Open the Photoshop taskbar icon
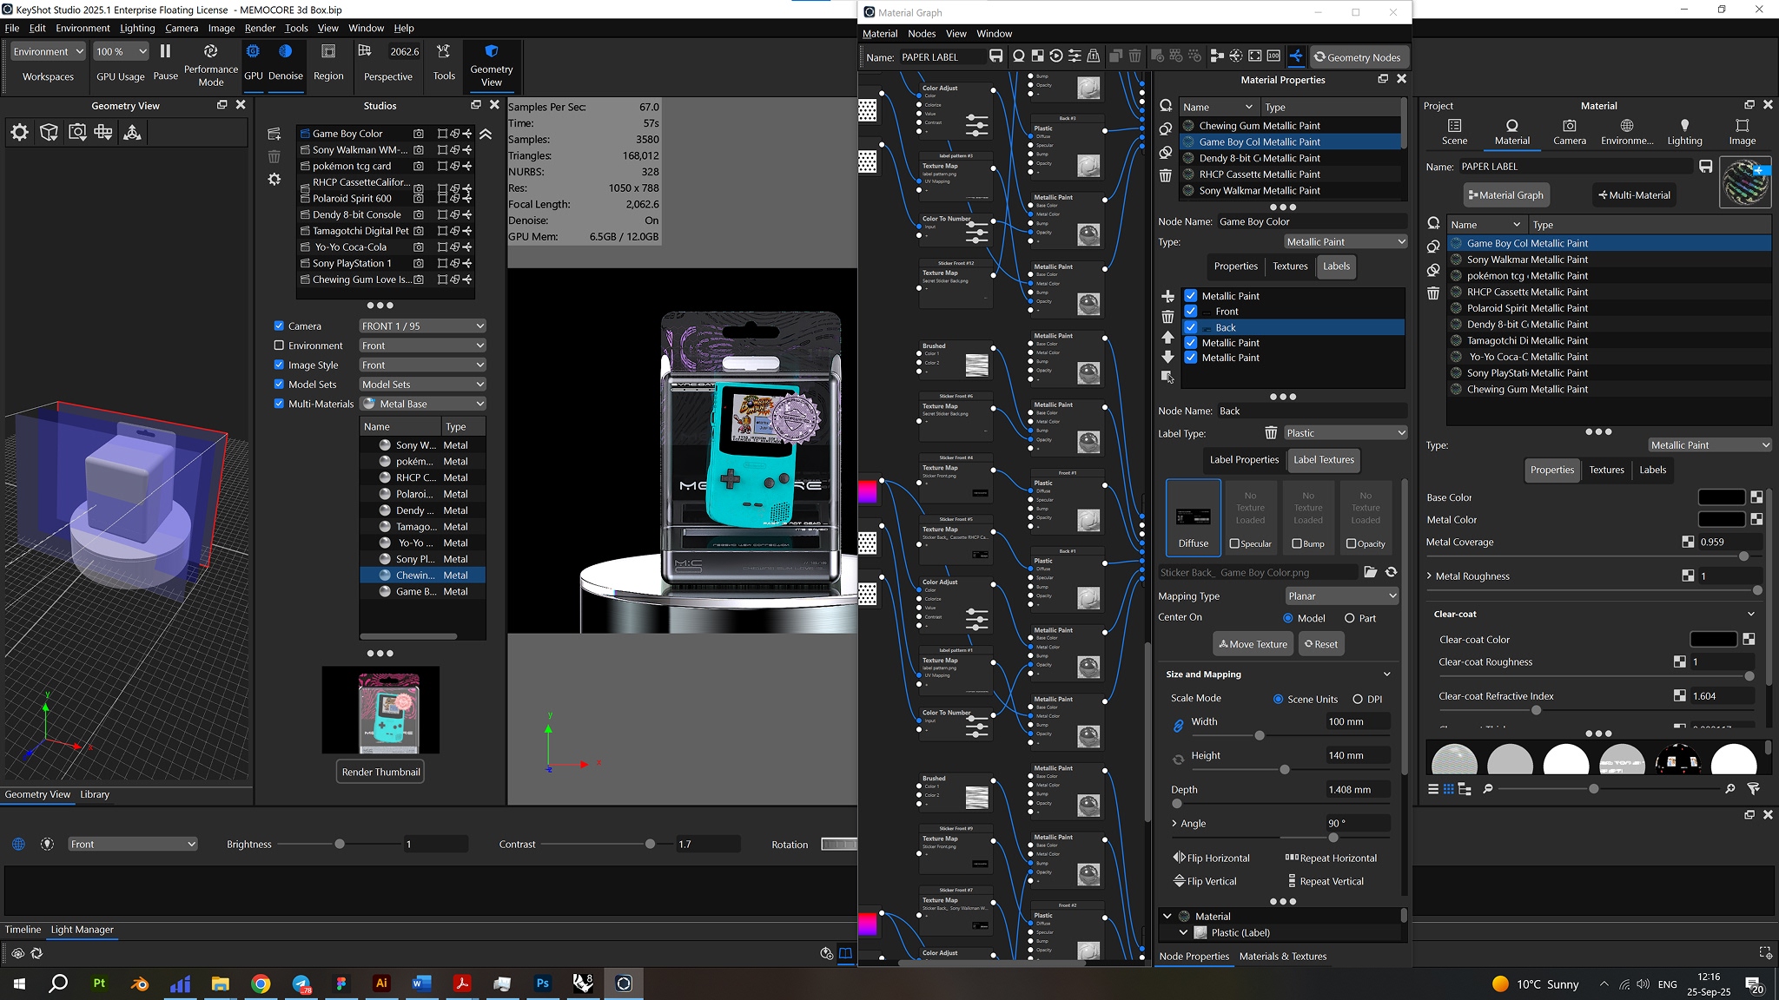Viewport: 1779px width, 1000px height. [542, 984]
